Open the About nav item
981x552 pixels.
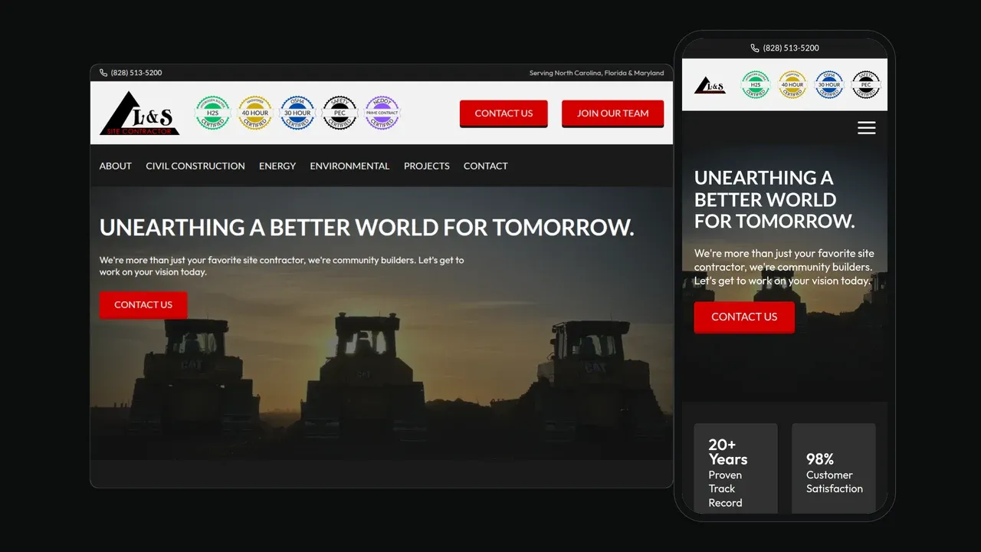point(116,166)
